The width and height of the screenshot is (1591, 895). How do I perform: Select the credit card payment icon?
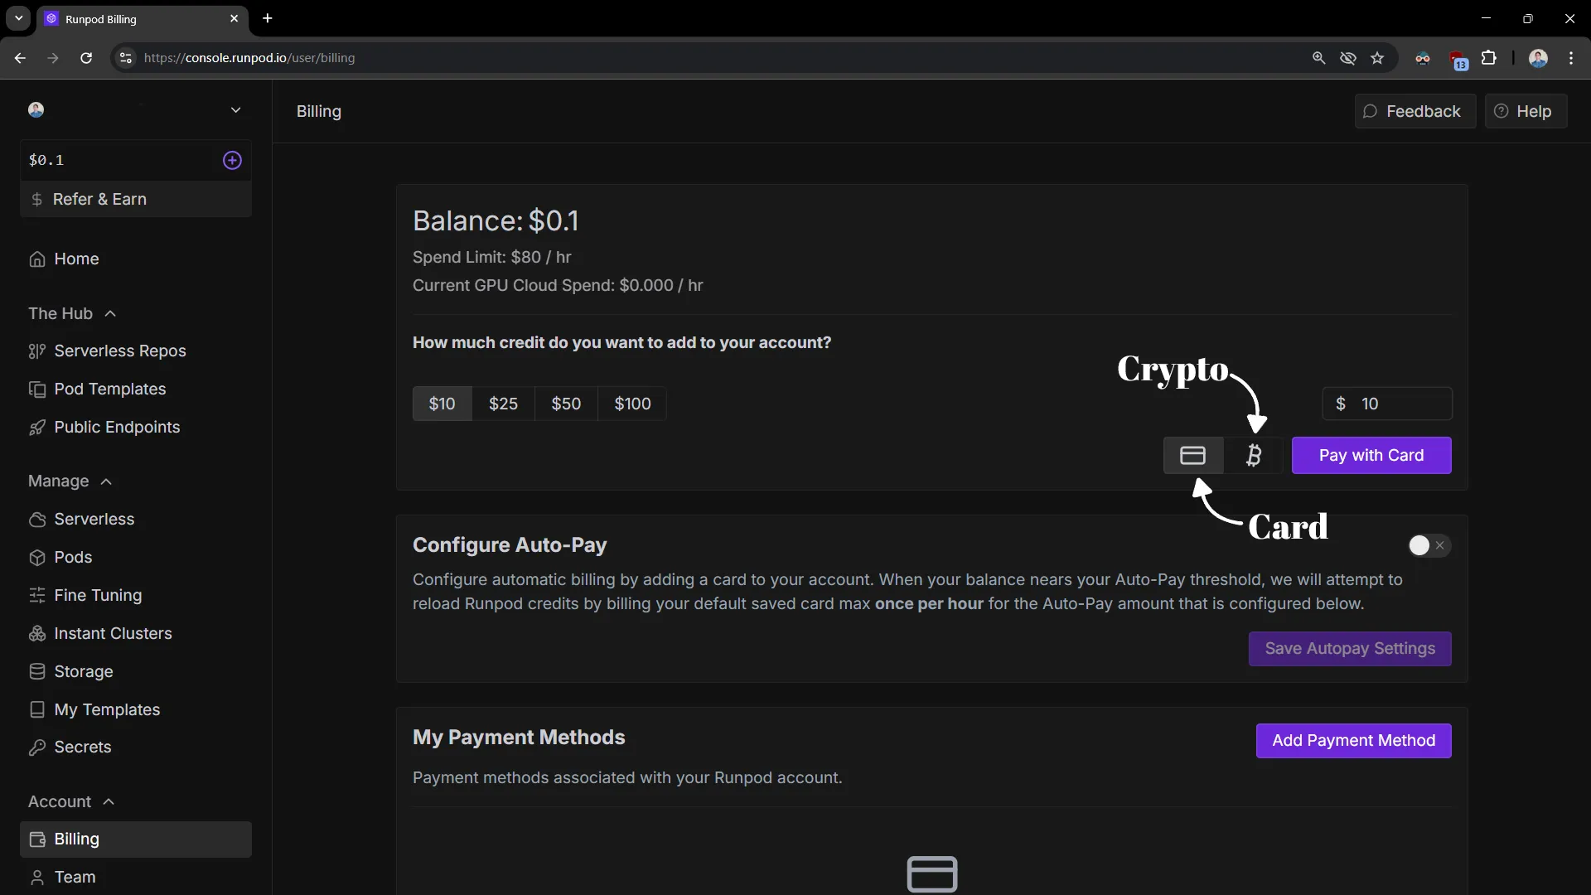point(1192,455)
